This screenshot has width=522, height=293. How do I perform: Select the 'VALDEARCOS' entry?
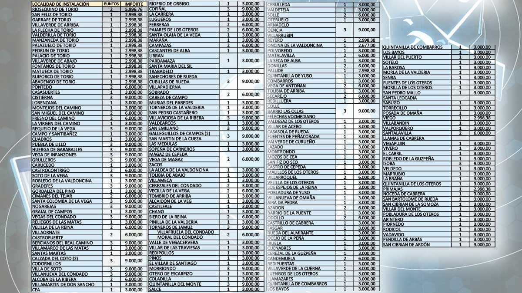[x=163, y=123]
